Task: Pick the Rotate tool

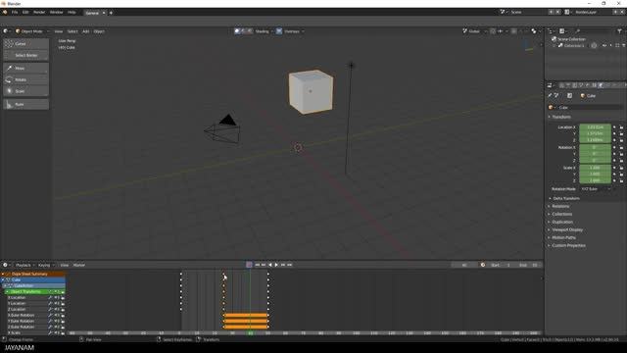Action: tap(26, 79)
